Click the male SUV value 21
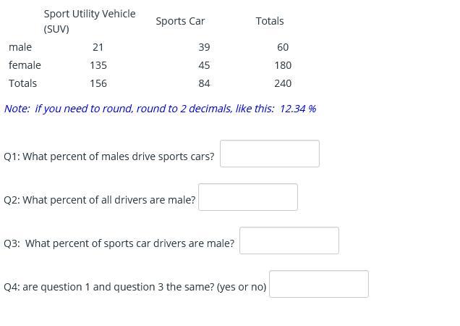The height and width of the screenshot is (326, 460). click(98, 47)
